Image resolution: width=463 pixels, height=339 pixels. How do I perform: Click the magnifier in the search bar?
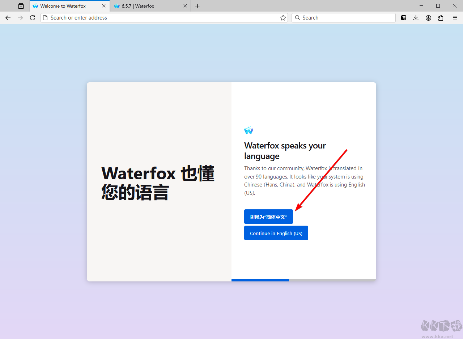tap(297, 17)
